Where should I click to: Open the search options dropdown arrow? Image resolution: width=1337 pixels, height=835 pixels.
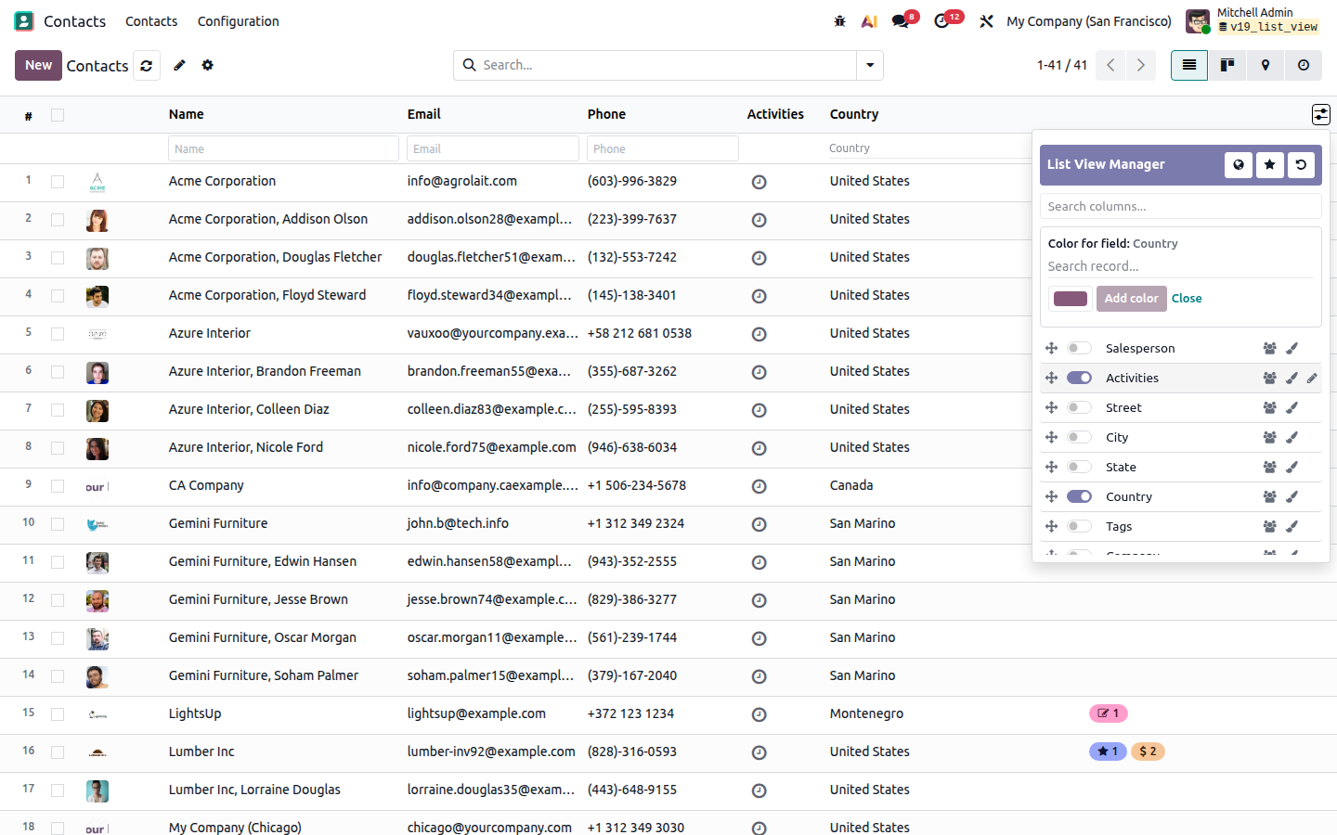pyautogui.click(x=870, y=65)
